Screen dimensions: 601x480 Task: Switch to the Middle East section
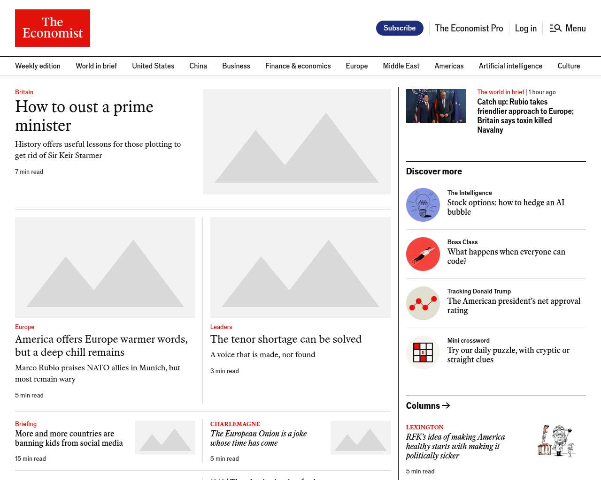(401, 66)
